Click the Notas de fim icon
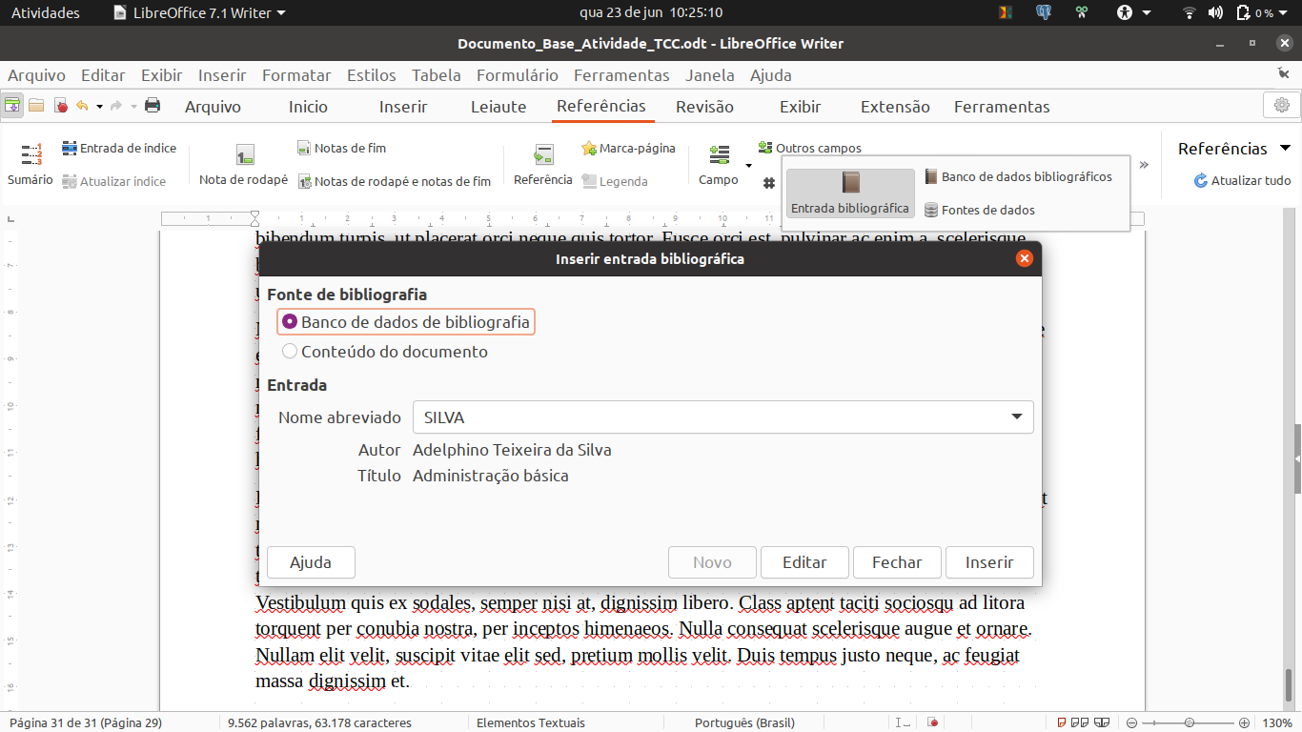 click(304, 148)
